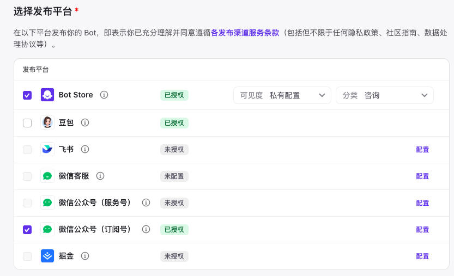The width and height of the screenshot is (454, 276).
Task: Open info icon beside 微信公众号（订阅号）
Action: 146,229
